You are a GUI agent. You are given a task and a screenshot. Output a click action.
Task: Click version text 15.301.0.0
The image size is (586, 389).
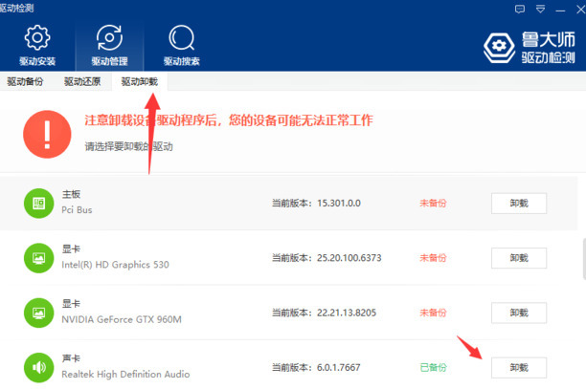click(x=339, y=204)
